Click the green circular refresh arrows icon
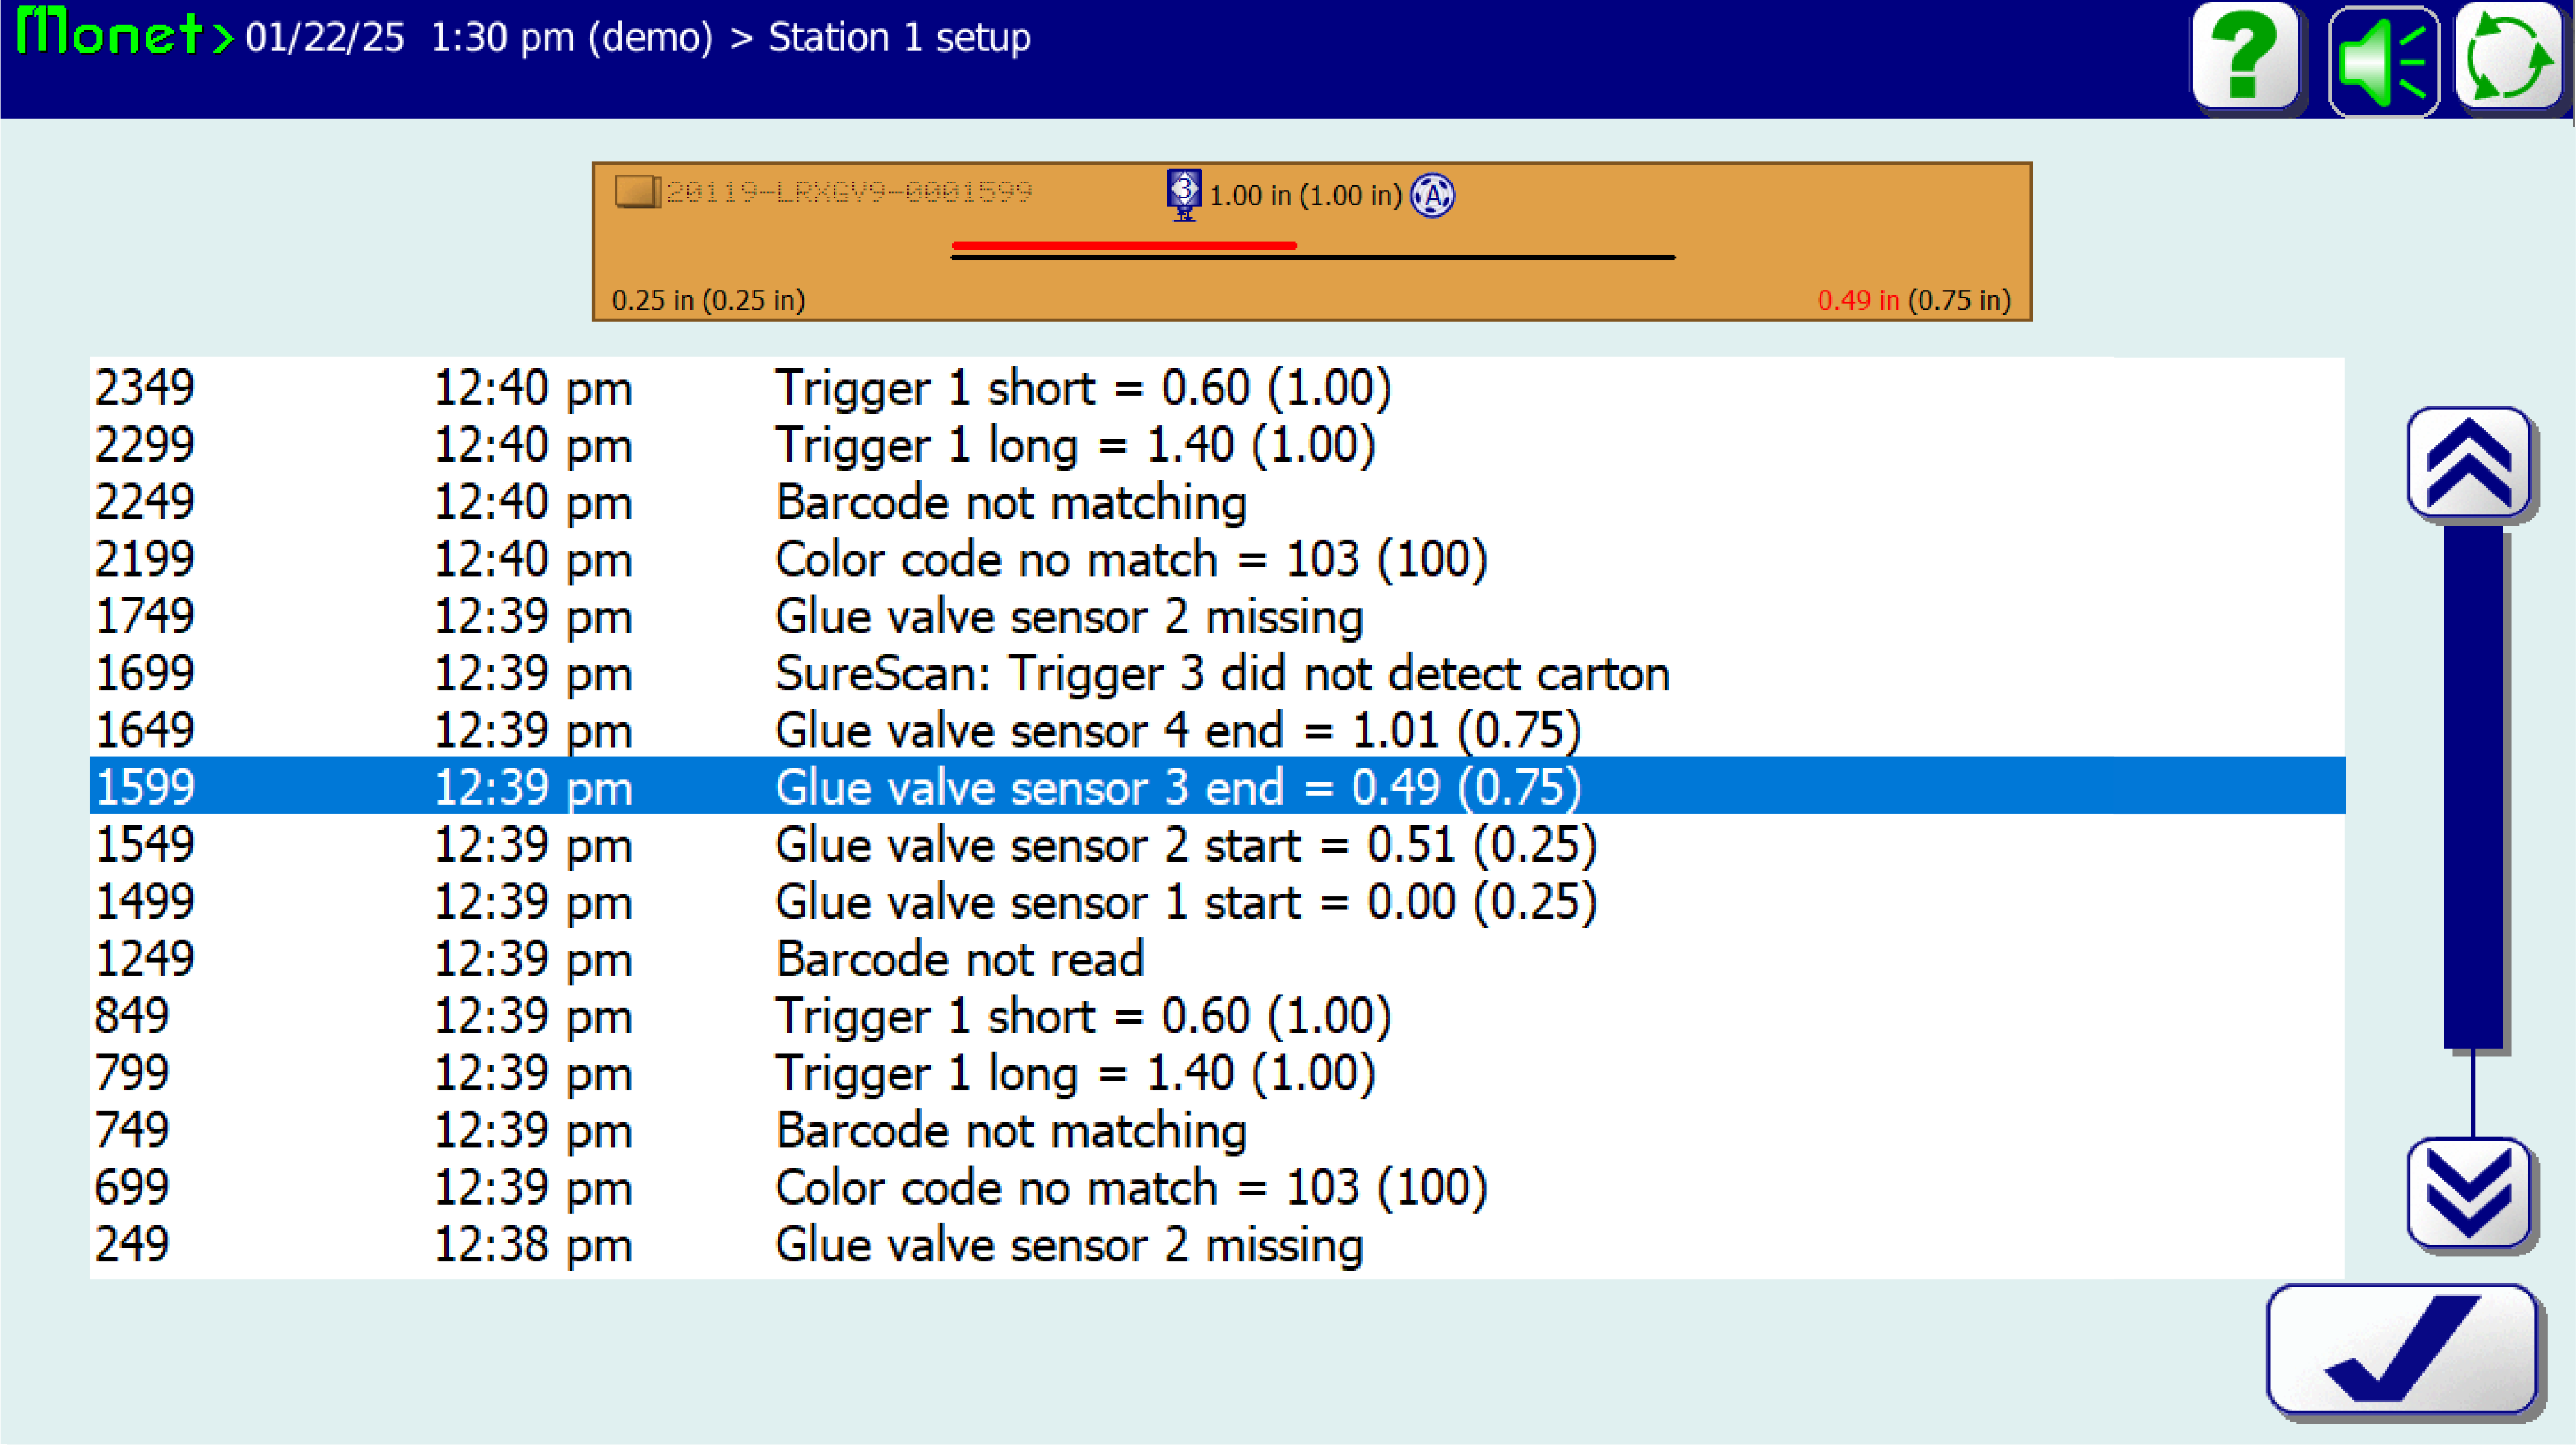Image resolution: width=2576 pixels, height=1445 pixels. [2509, 57]
